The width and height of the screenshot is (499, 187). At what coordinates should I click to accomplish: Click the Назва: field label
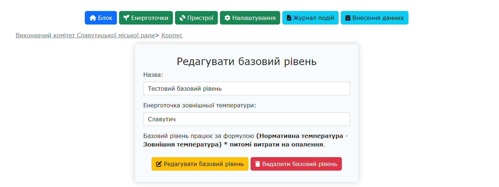coord(153,75)
